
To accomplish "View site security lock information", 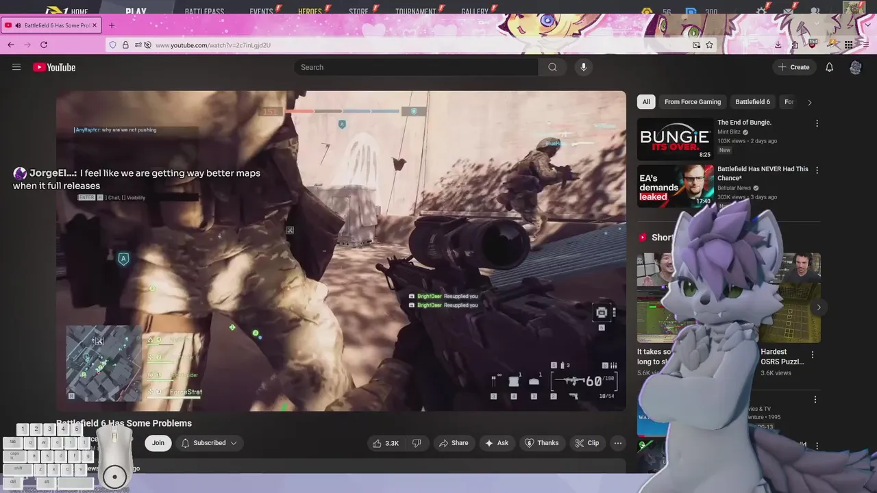I will (125, 45).
